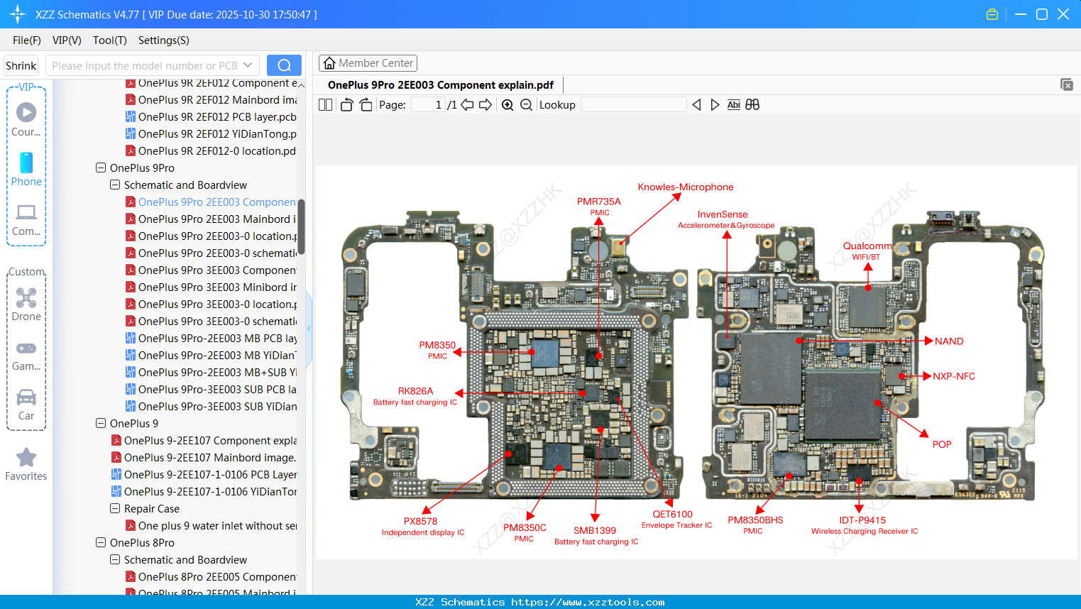Collapse the OnePlus 9Pro tree node
Viewport: 1081px width, 609px height.
click(101, 168)
